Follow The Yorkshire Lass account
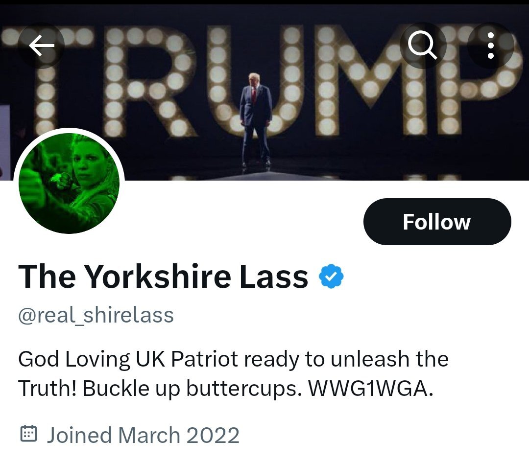 pyautogui.click(x=437, y=222)
